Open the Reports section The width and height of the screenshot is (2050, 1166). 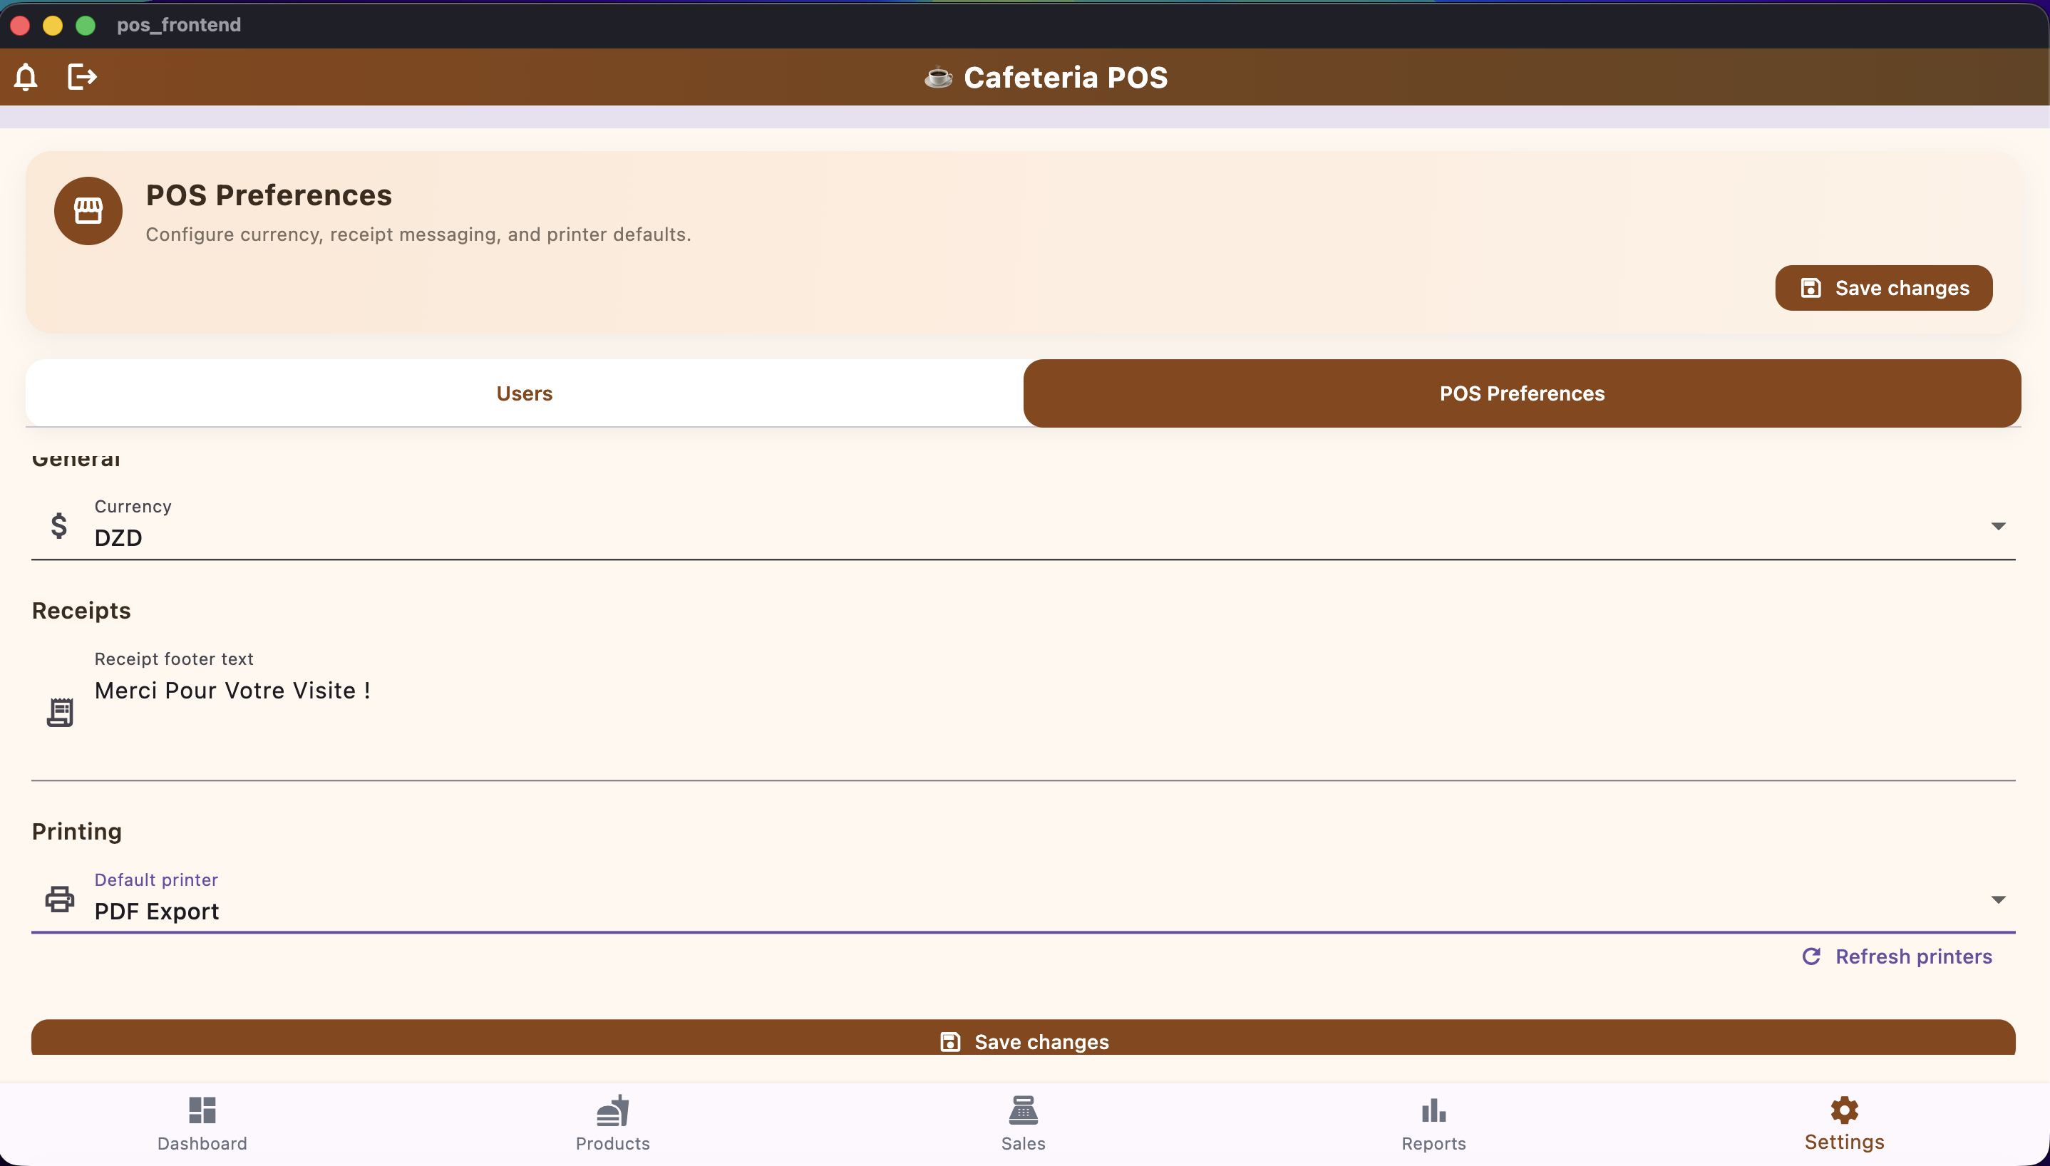coord(1433,1125)
